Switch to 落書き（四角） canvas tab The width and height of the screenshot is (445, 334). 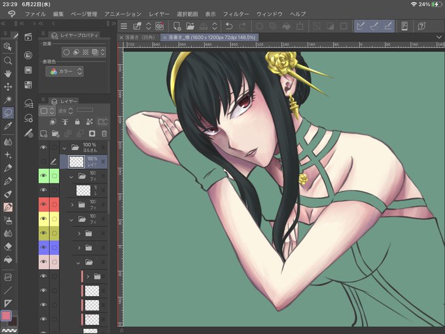139,37
